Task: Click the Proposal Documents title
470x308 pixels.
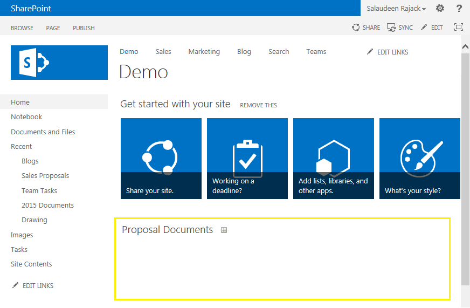Action: click(167, 230)
